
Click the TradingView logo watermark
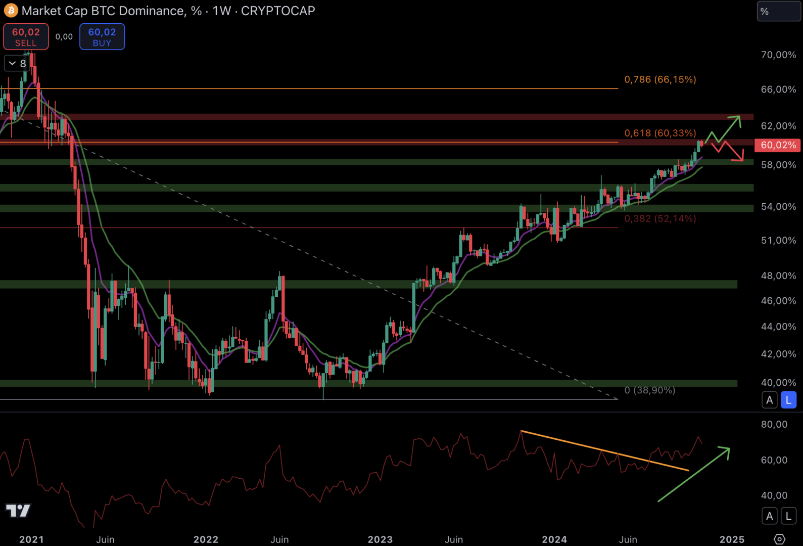(x=18, y=511)
